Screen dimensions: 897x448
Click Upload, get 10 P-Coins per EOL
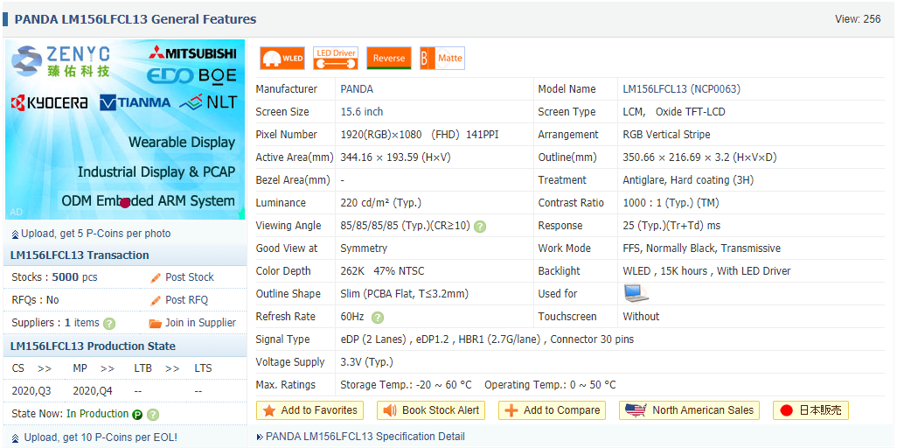101,437
